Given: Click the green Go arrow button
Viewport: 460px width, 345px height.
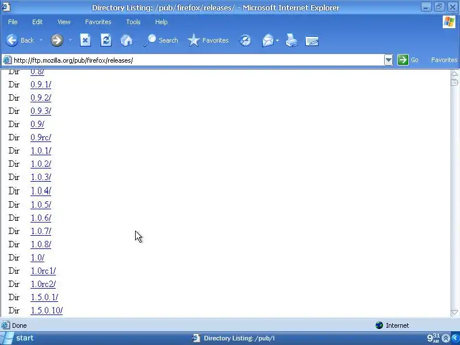Looking at the screenshot, I should point(403,60).
